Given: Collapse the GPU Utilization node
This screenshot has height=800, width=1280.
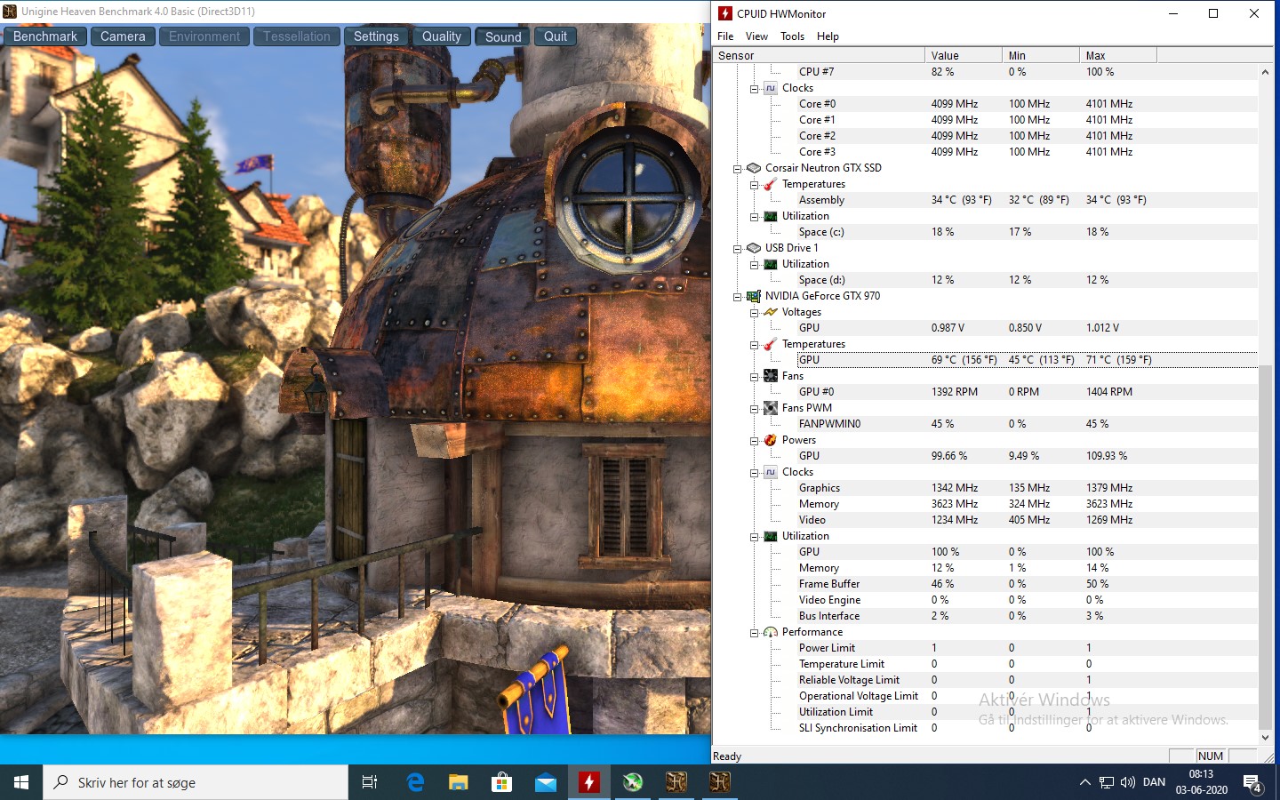Looking at the screenshot, I should pyautogui.click(x=754, y=537).
